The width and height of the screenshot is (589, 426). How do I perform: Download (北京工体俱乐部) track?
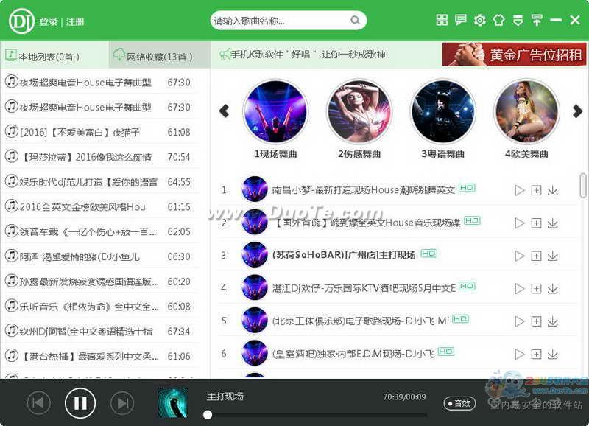tap(553, 321)
